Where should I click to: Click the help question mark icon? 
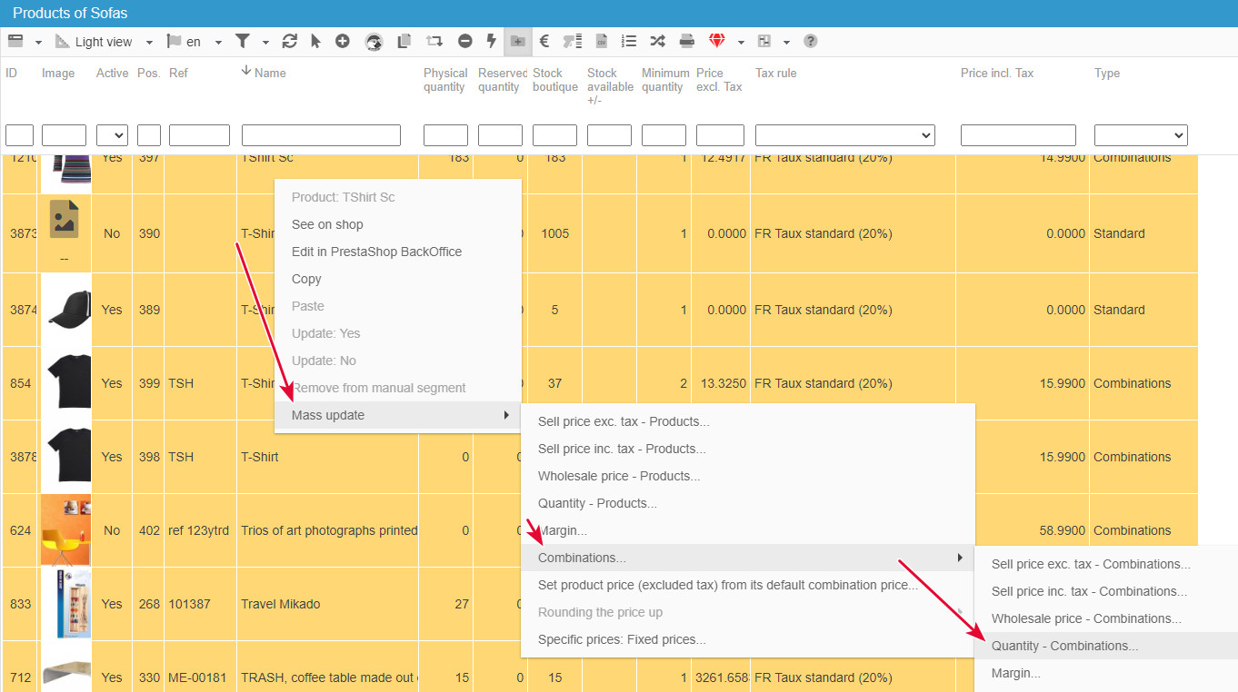pyautogui.click(x=811, y=42)
